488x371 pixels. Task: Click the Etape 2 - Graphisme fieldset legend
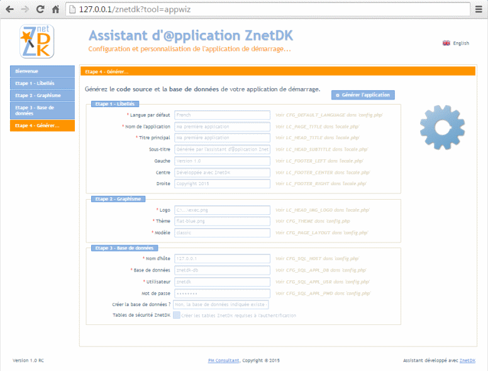(118, 199)
